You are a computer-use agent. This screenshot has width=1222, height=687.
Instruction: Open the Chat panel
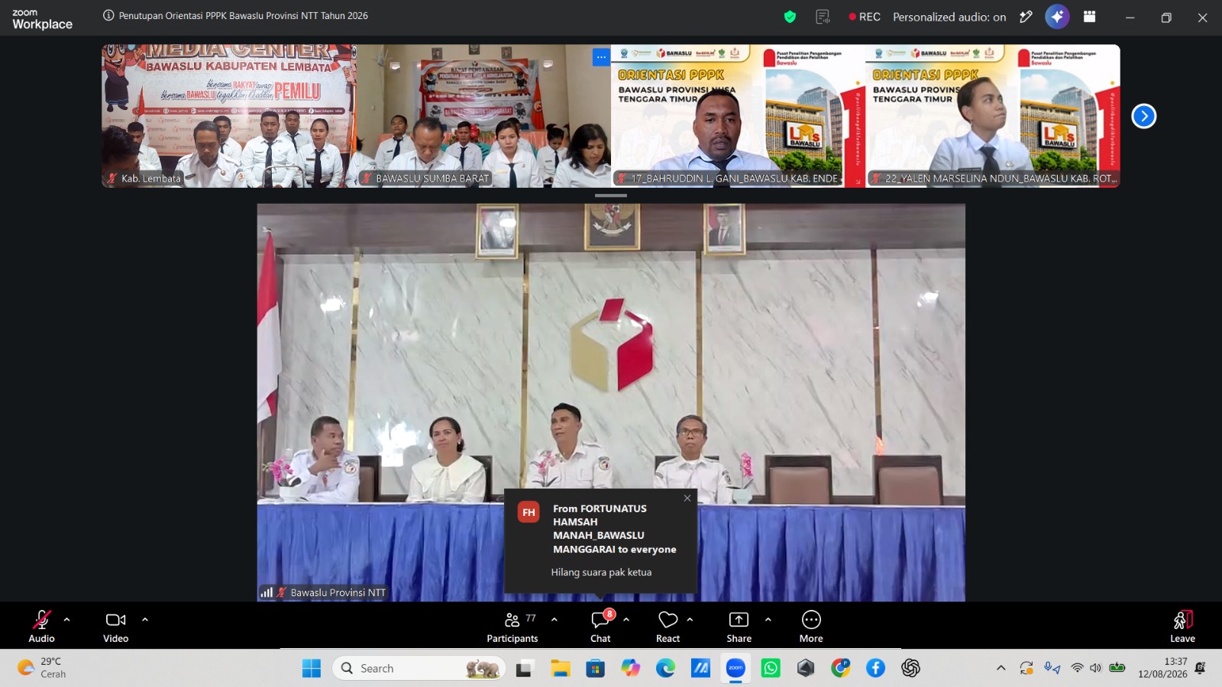[x=601, y=626]
